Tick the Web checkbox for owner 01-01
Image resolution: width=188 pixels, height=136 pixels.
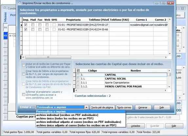(47, 25)
